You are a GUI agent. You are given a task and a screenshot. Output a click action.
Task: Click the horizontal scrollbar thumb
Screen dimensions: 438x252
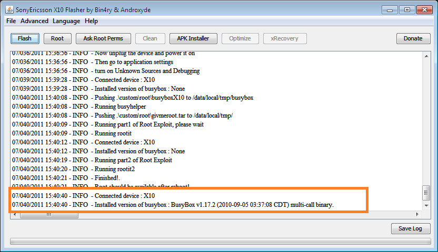[49, 215]
